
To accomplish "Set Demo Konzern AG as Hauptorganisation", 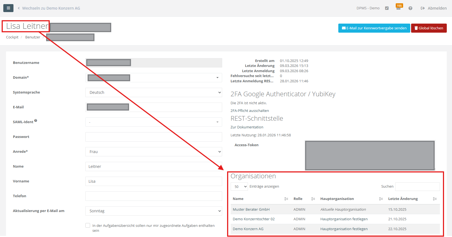I will click(344, 229).
